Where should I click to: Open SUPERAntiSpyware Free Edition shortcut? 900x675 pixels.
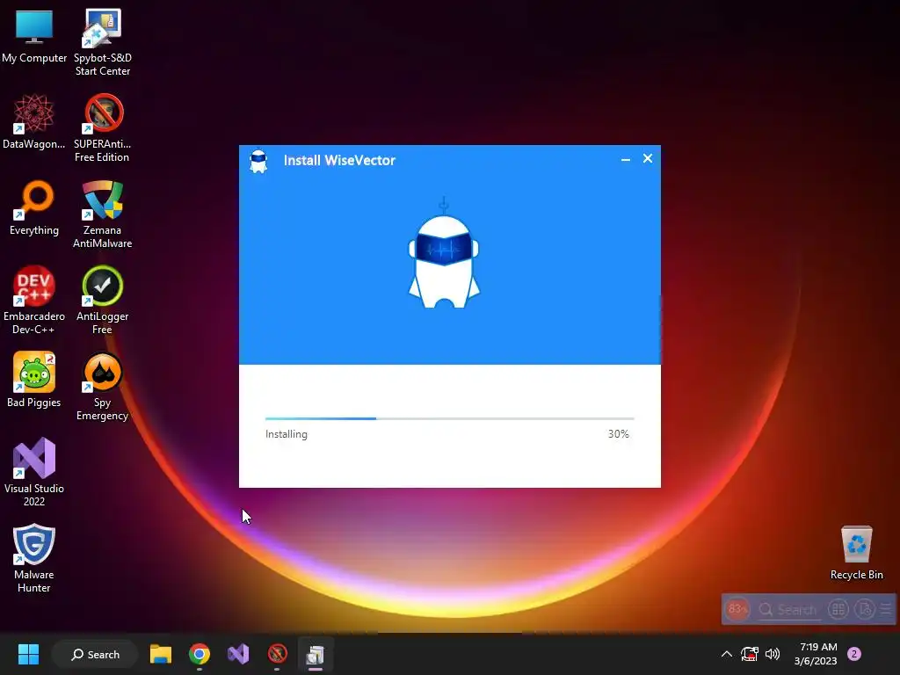pyautogui.click(x=102, y=128)
